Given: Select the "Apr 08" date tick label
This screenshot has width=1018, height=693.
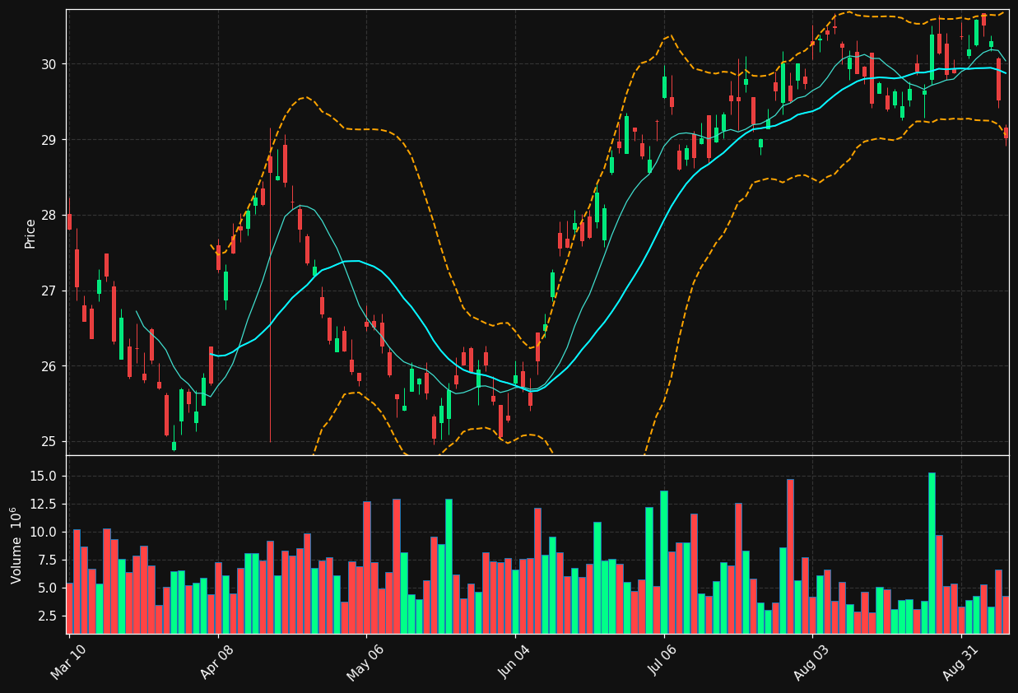Looking at the screenshot, I should point(218,663).
